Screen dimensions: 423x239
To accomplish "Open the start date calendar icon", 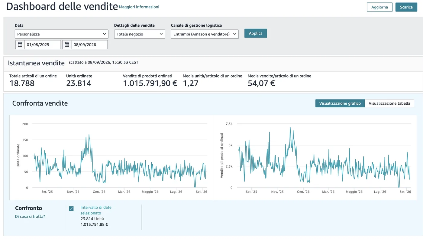I will point(20,44).
